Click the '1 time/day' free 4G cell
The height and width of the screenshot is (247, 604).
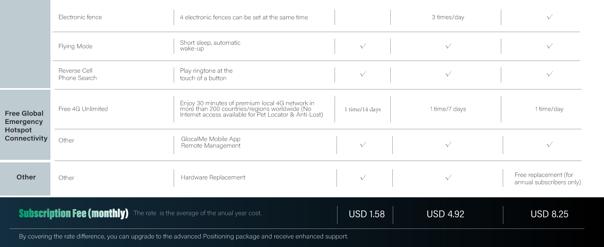(x=549, y=109)
